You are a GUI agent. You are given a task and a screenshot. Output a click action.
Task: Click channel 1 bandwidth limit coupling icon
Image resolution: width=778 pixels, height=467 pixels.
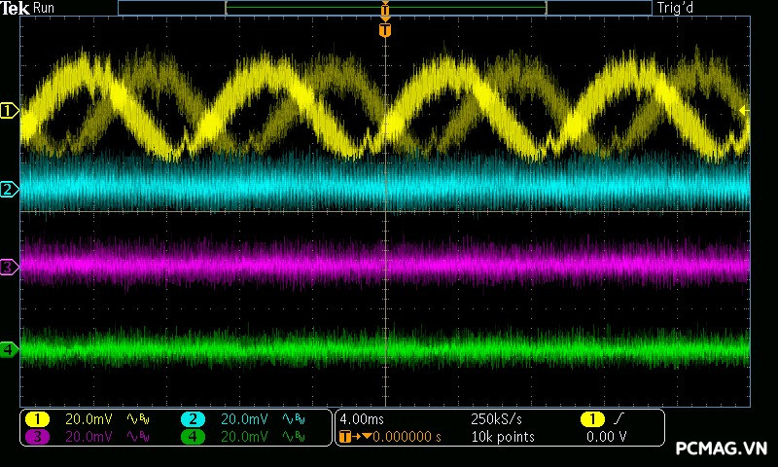[137, 419]
